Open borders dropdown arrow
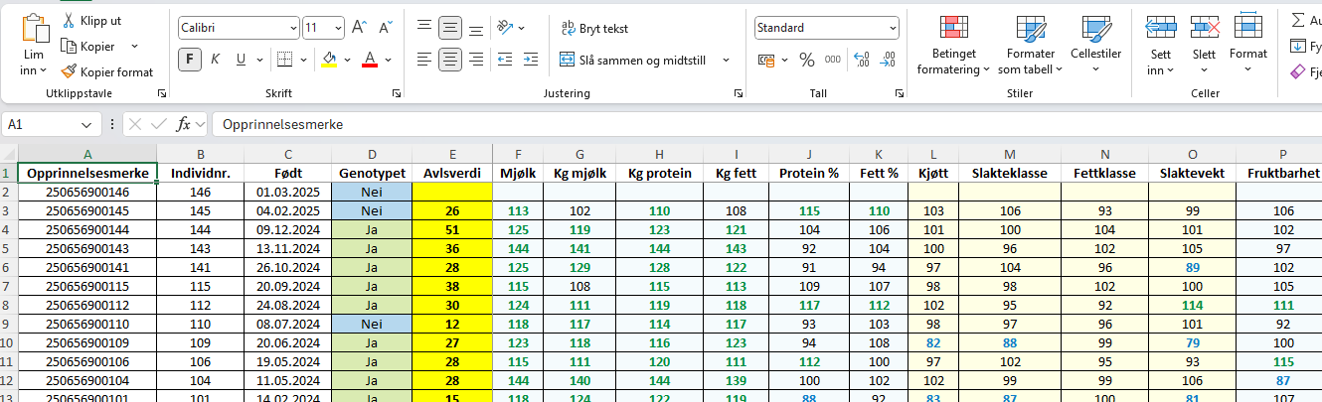The width and height of the screenshot is (1322, 402). pyautogui.click(x=303, y=60)
